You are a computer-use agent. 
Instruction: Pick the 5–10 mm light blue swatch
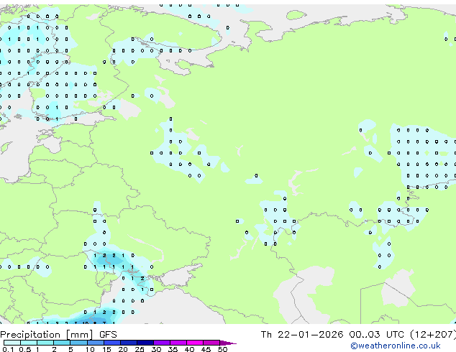click(78, 343)
